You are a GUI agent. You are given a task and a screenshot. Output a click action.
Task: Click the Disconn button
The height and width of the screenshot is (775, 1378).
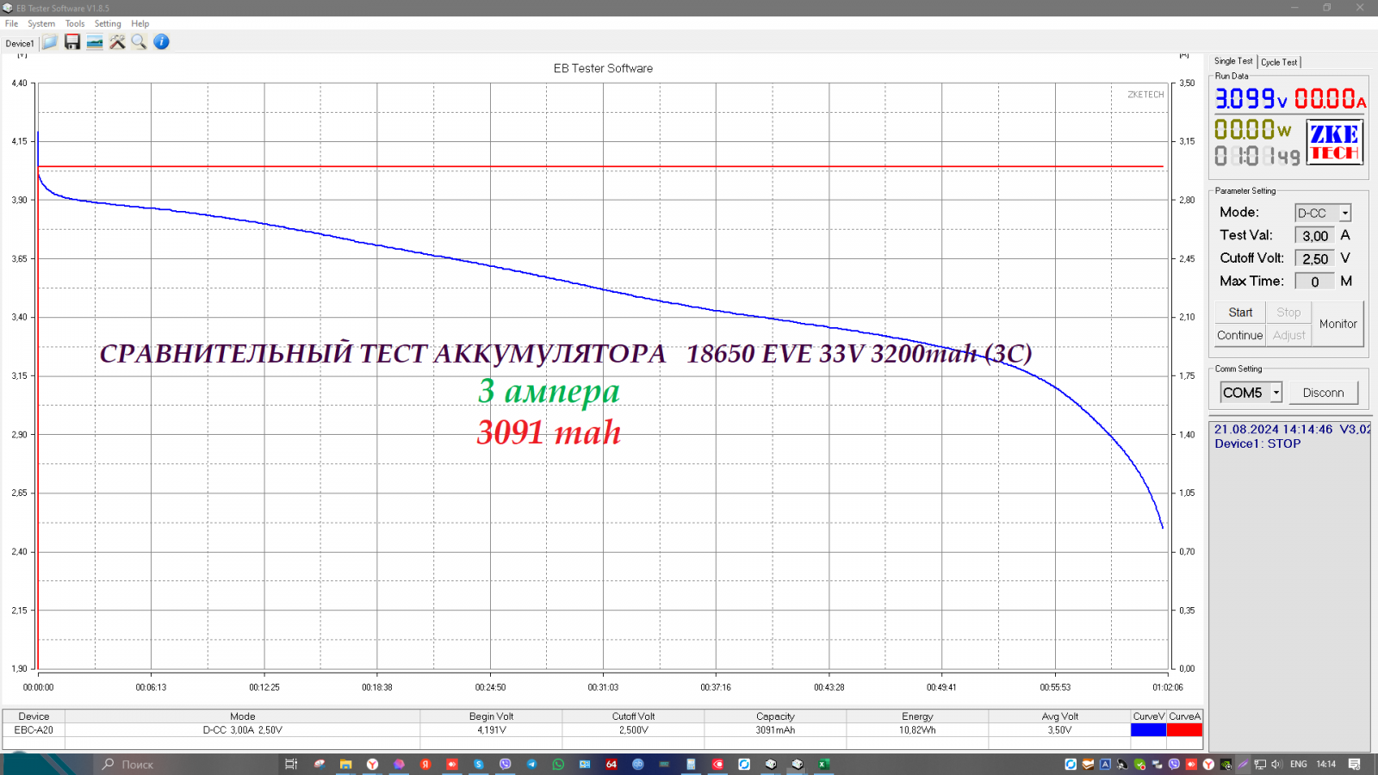(x=1323, y=393)
